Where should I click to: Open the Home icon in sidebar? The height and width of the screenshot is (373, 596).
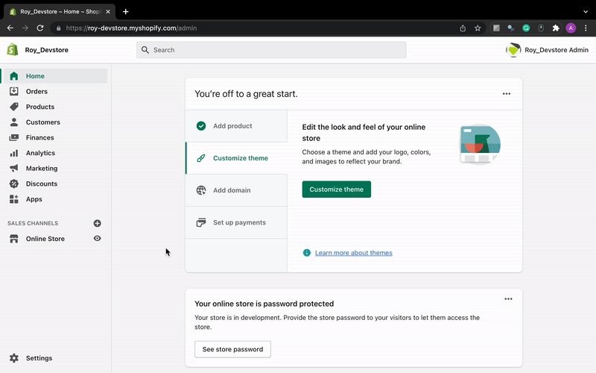[14, 76]
